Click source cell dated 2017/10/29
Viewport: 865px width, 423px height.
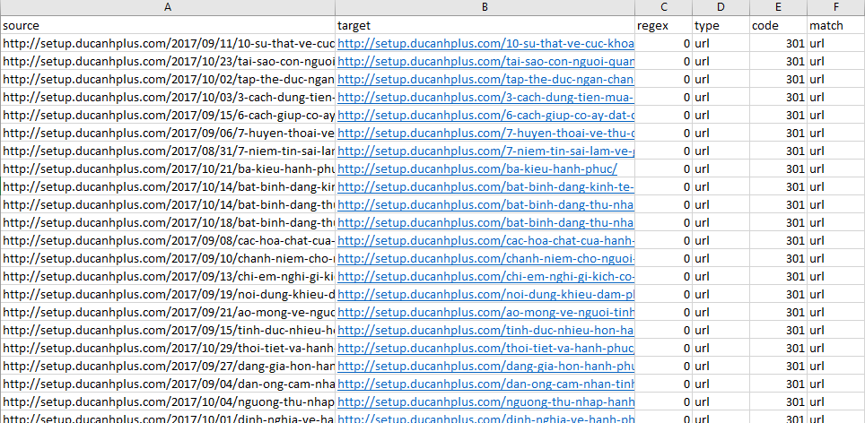pos(168,348)
